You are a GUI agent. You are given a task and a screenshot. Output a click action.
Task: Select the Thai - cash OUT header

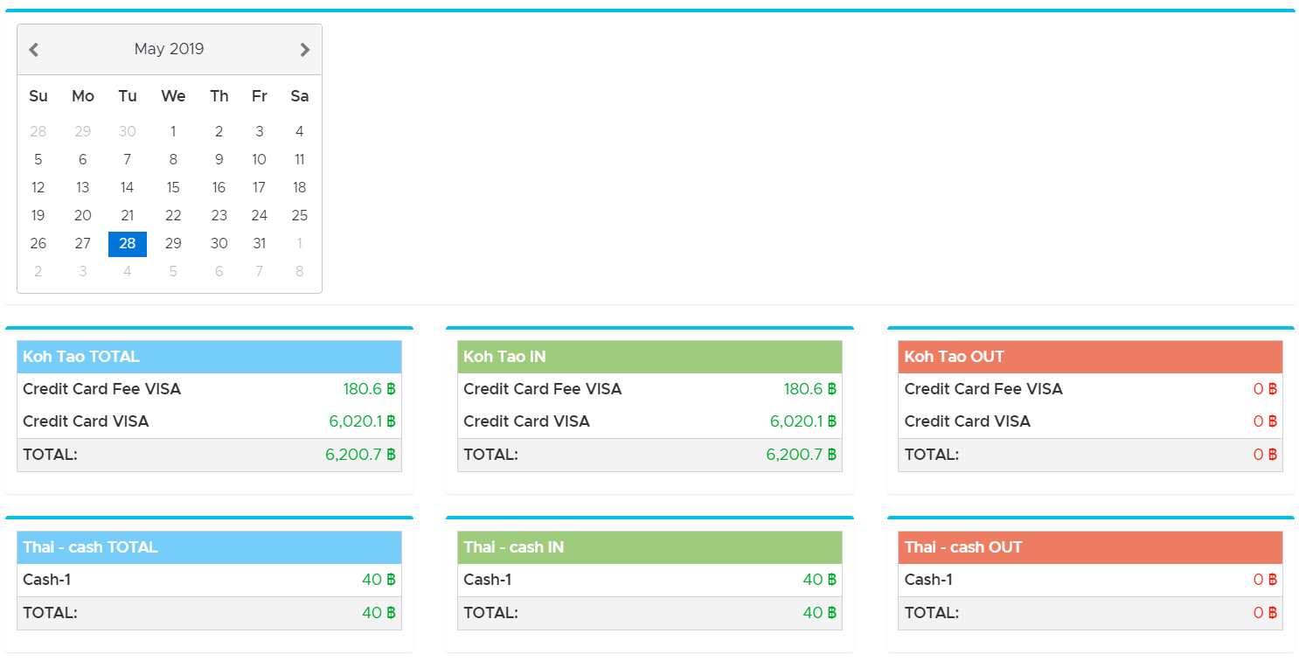pyautogui.click(x=1090, y=547)
